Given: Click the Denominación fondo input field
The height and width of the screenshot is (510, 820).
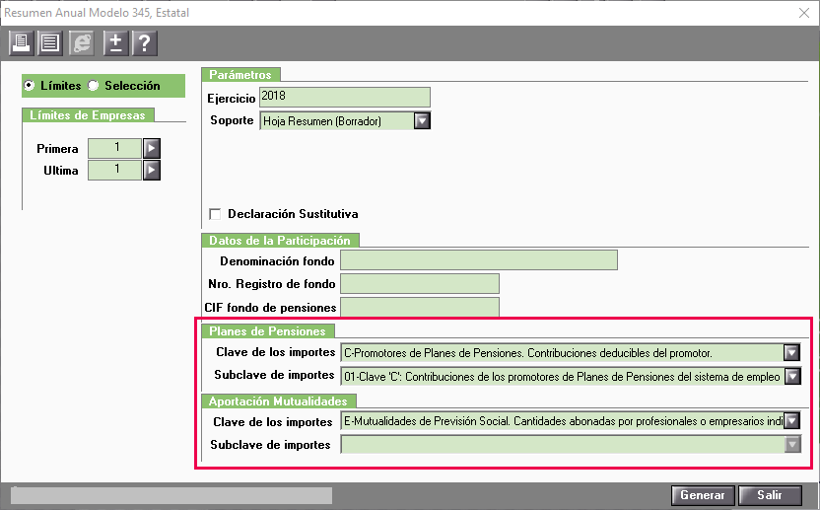Looking at the screenshot, I should pyautogui.click(x=479, y=260).
